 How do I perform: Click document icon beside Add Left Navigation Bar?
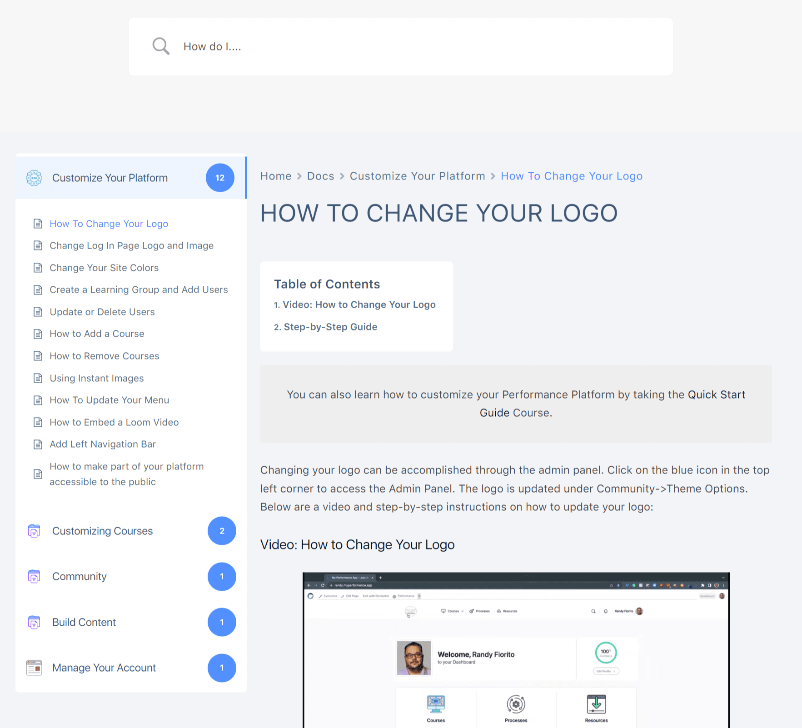pos(38,444)
